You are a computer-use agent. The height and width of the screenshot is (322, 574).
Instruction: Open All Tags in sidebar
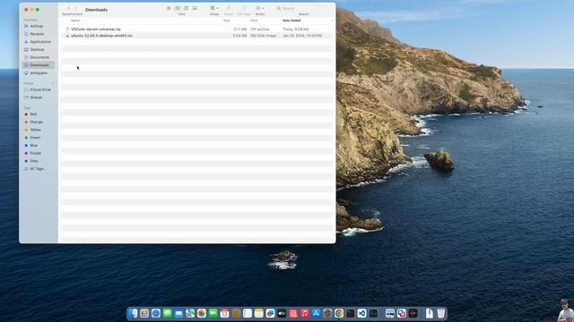(38, 169)
